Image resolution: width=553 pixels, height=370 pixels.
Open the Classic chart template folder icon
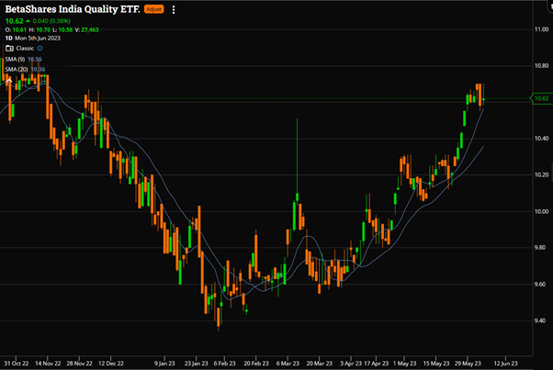pyautogui.click(x=9, y=49)
